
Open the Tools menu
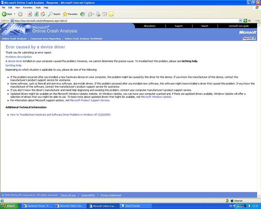[38, 8]
